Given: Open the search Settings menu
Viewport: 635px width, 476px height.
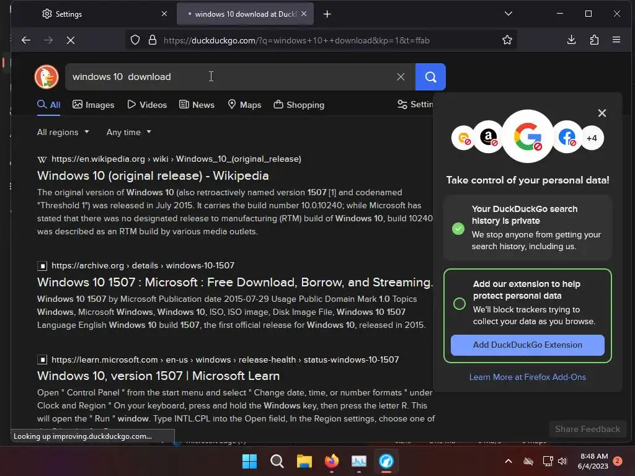Looking at the screenshot, I should coord(415,104).
